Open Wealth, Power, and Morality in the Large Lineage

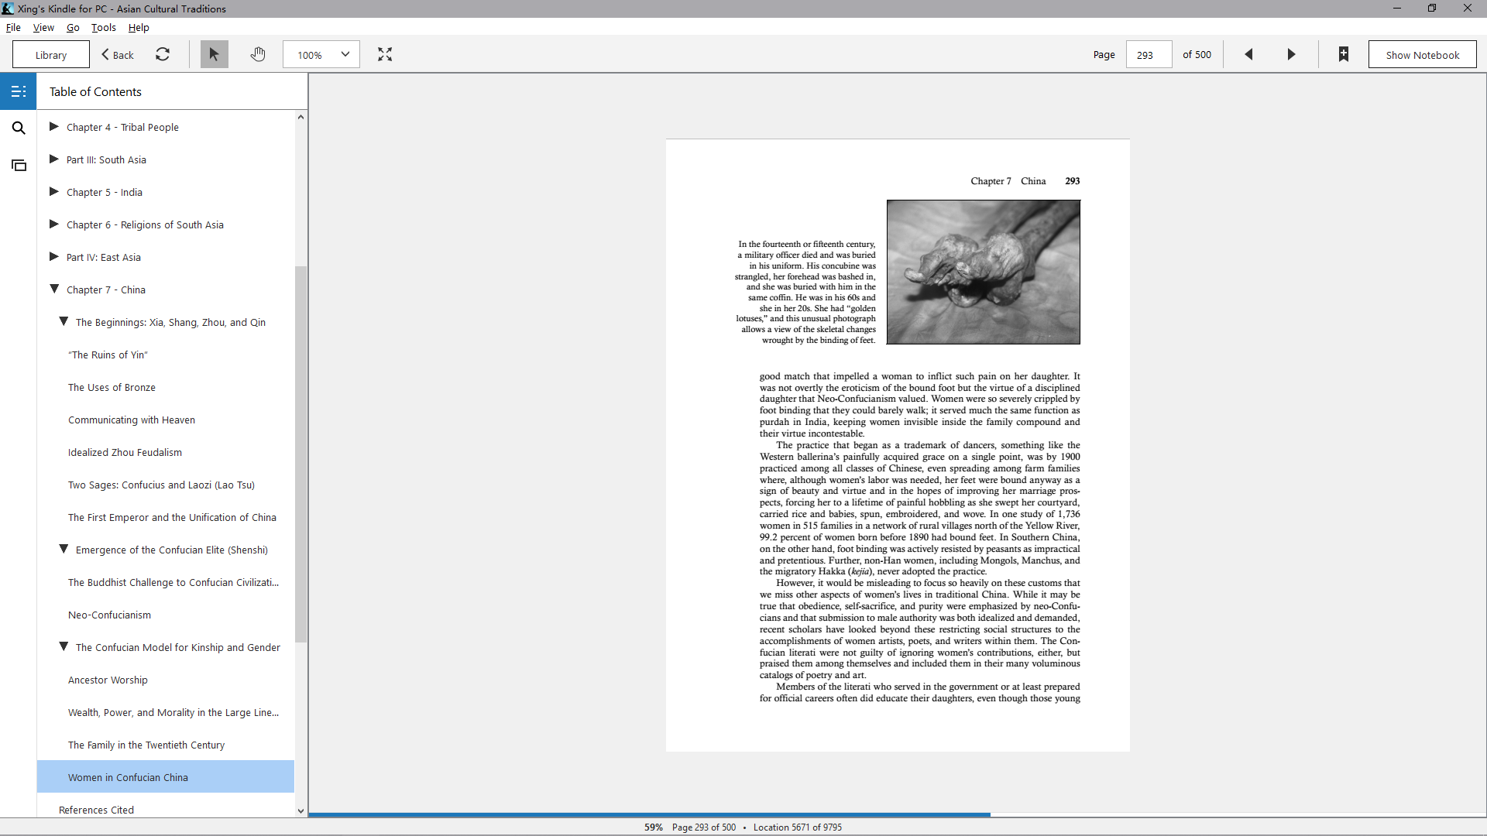[173, 712]
